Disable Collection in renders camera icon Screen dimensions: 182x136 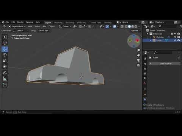[179, 34]
